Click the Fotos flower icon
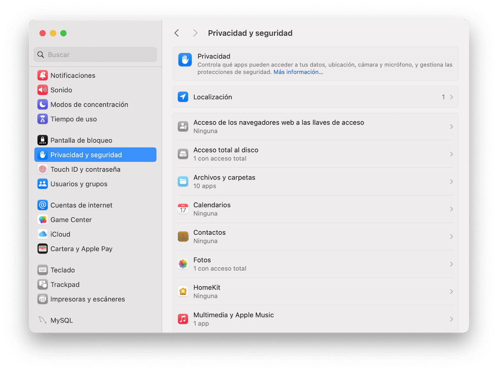 pyautogui.click(x=183, y=264)
